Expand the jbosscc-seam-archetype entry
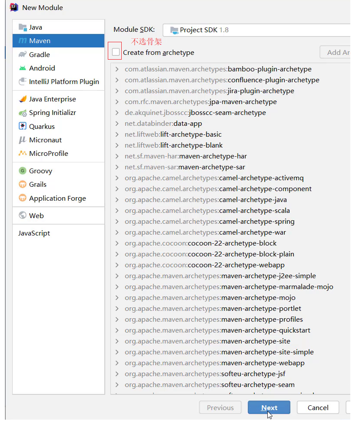 (117, 113)
